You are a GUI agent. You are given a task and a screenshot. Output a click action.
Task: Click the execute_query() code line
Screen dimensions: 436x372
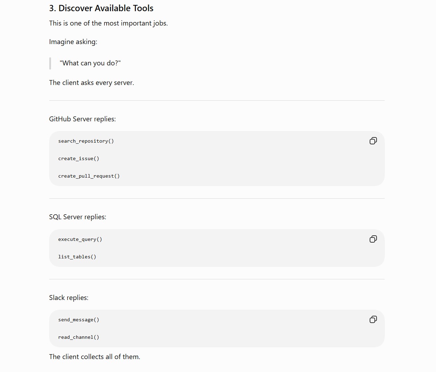click(x=80, y=239)
